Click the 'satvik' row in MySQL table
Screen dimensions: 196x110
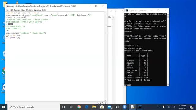(x=136, y=73)
